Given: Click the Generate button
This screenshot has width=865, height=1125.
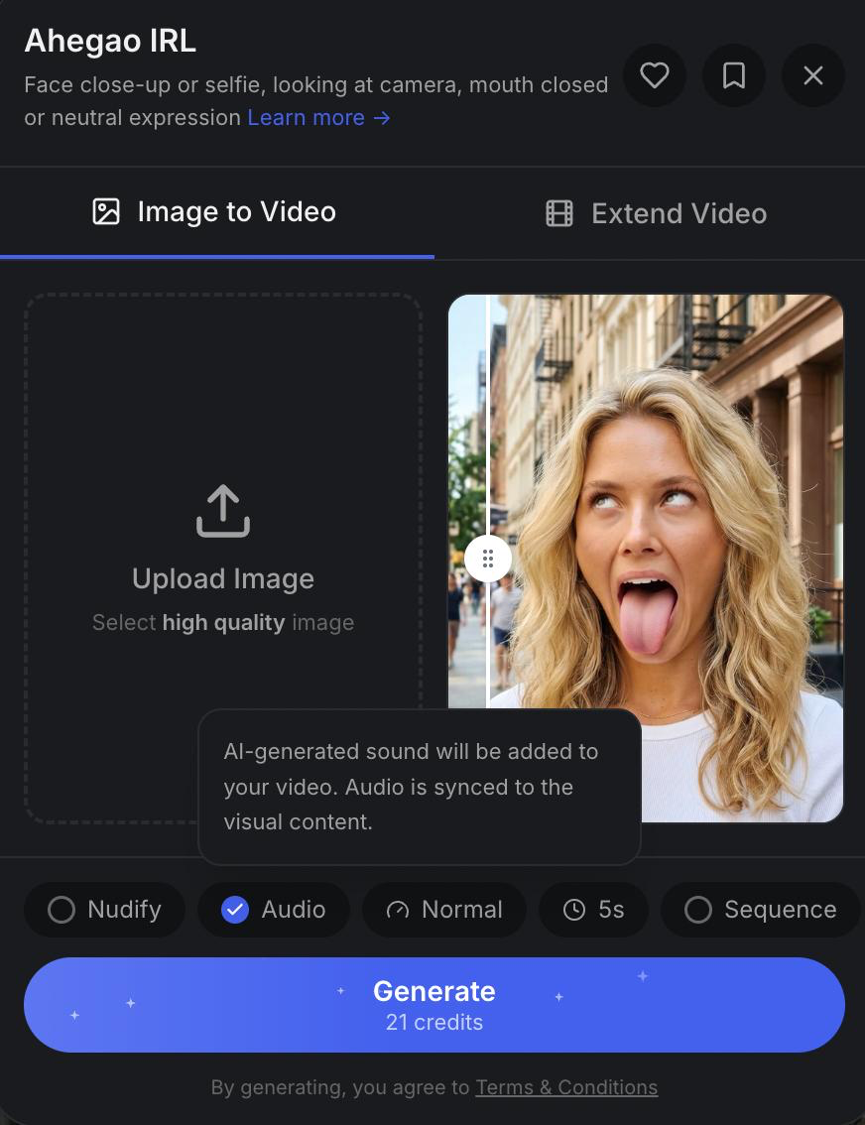Looking at the screenshot, I should point(433,1004).
